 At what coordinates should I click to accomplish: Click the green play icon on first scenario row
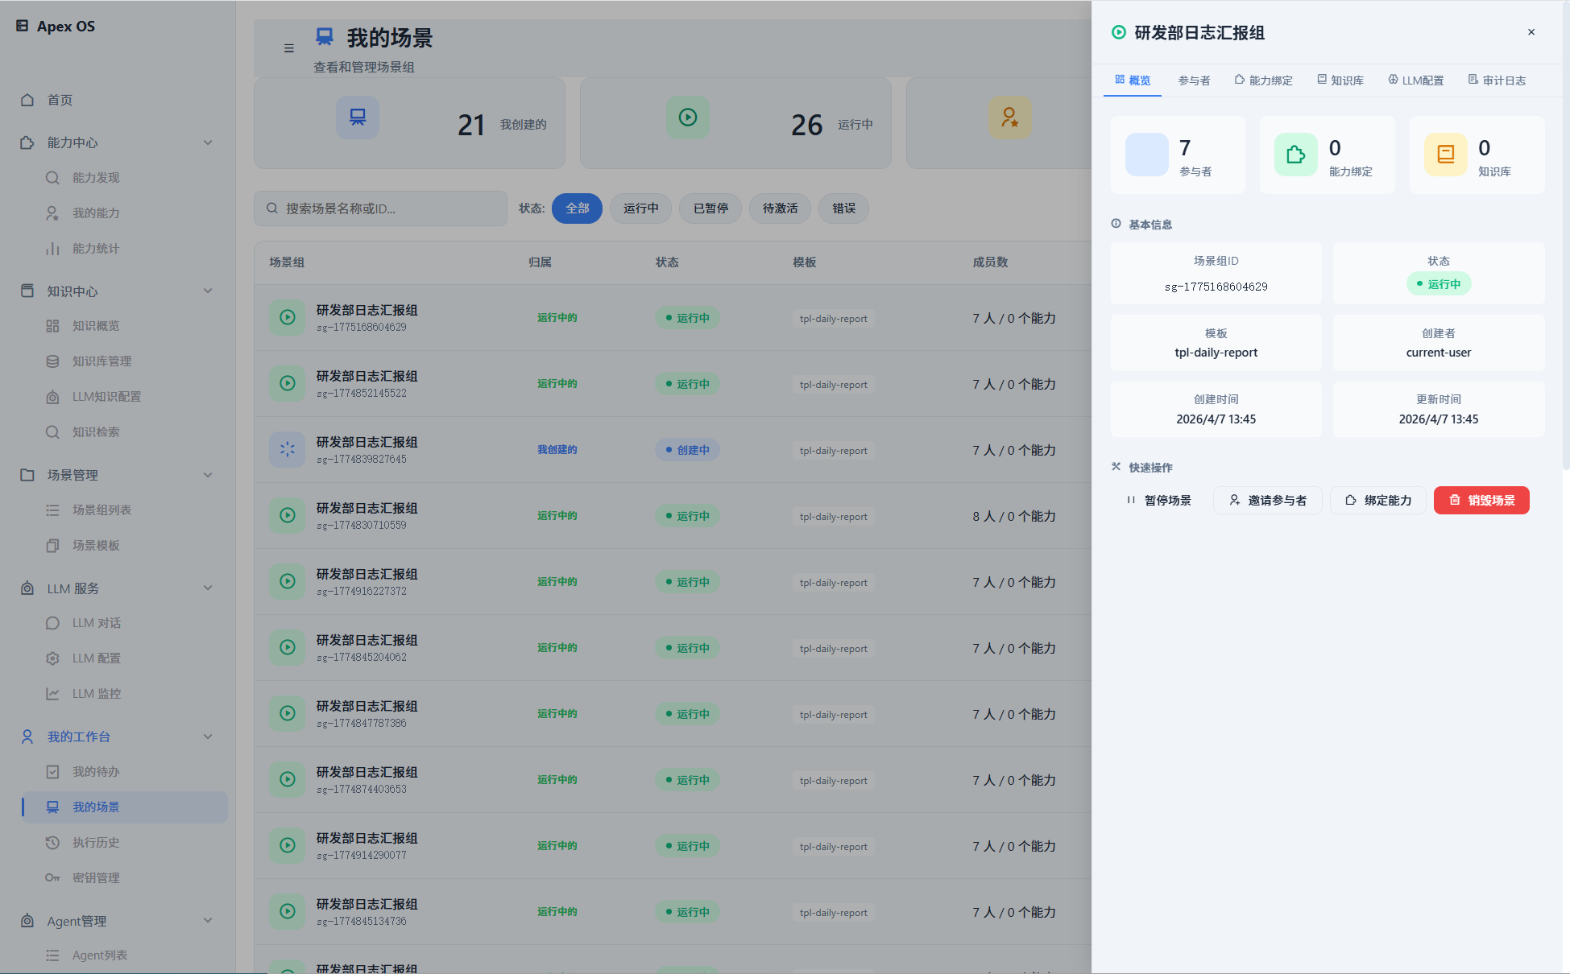click(x=287, y=318)
